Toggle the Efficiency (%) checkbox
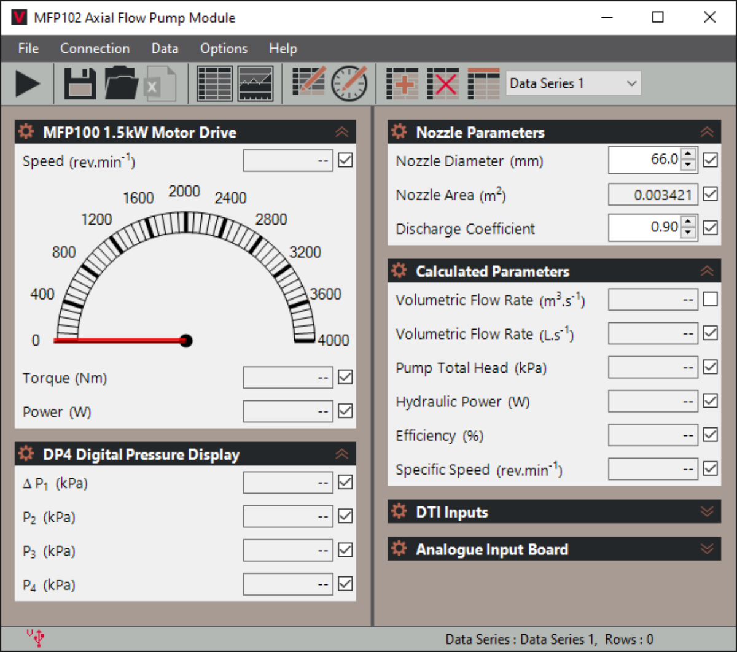The width and height of the screenshot is (737, 652). click(x=711, y=435)
